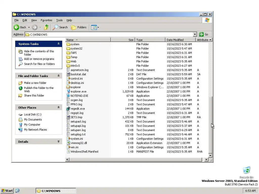Select the NOTEPAD.EXE icon
This screenshot has width=259, height=194.
coord(68,96)
